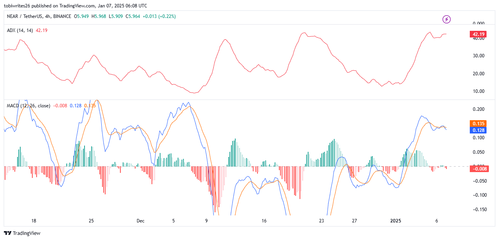Click the green +0.013 (+0.22%) change value
Image resolution: width=499 pixels, height=240 pixels.
point(160,16)
